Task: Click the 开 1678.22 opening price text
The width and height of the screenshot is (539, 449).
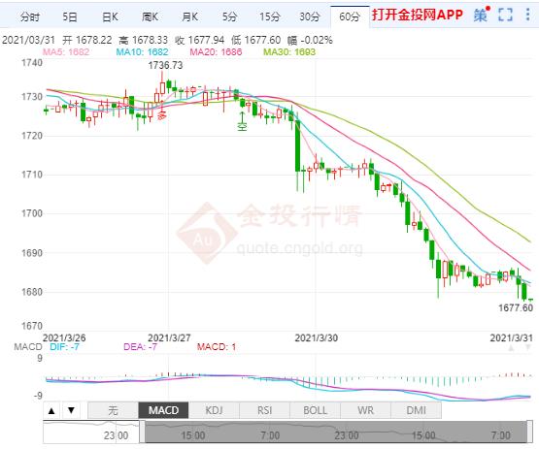Action: coord(87,40)
